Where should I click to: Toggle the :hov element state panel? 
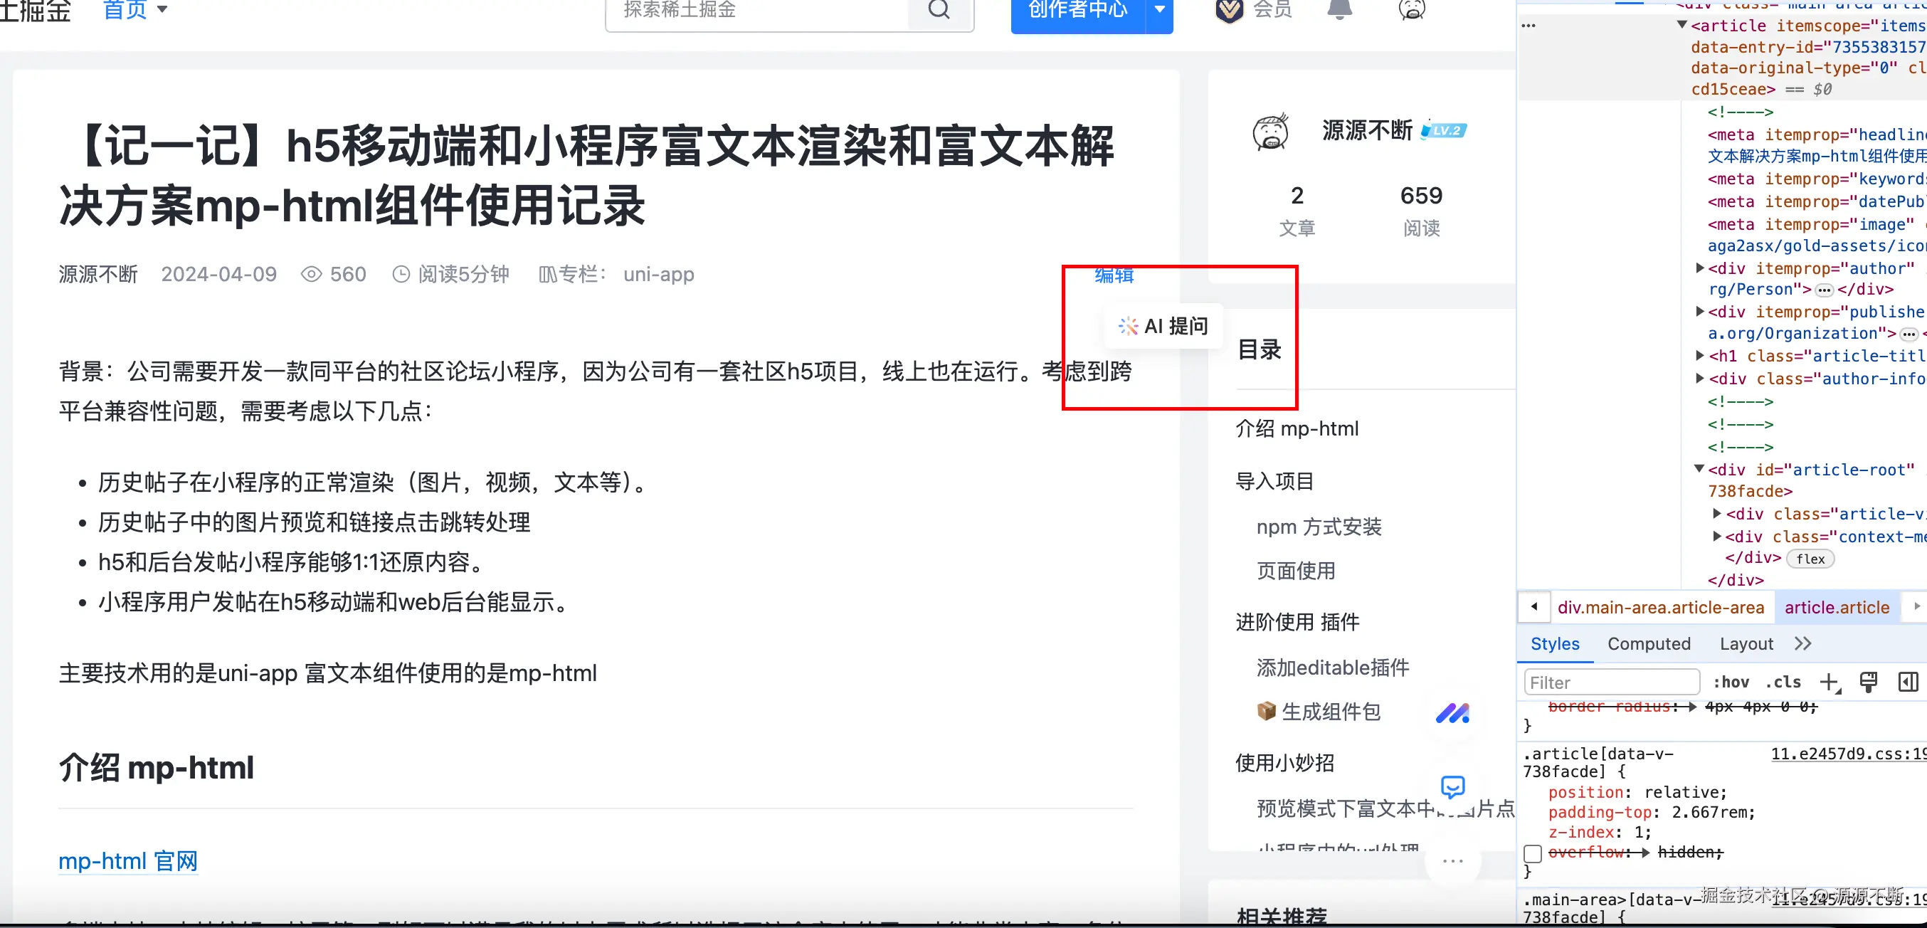point(1731,682)
